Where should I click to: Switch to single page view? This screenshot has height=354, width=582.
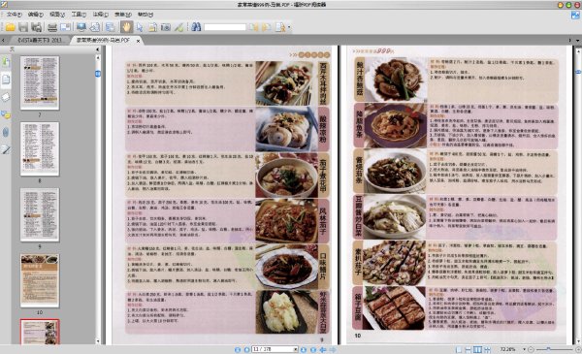(x=459, y=349)
